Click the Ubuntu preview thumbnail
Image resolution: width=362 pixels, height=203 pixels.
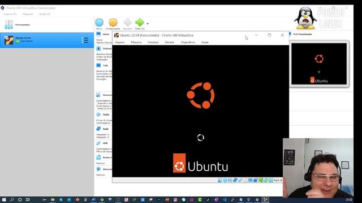(x=319, y=64)
